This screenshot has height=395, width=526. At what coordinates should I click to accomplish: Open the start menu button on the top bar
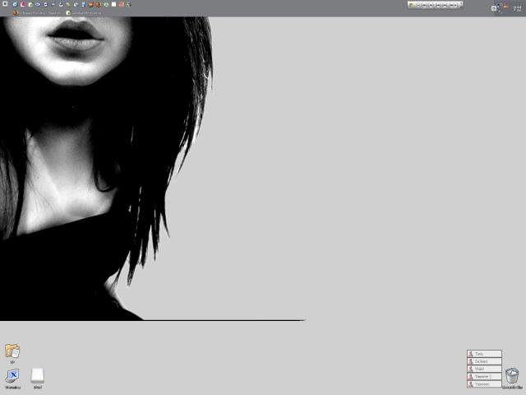click(5, 3)
